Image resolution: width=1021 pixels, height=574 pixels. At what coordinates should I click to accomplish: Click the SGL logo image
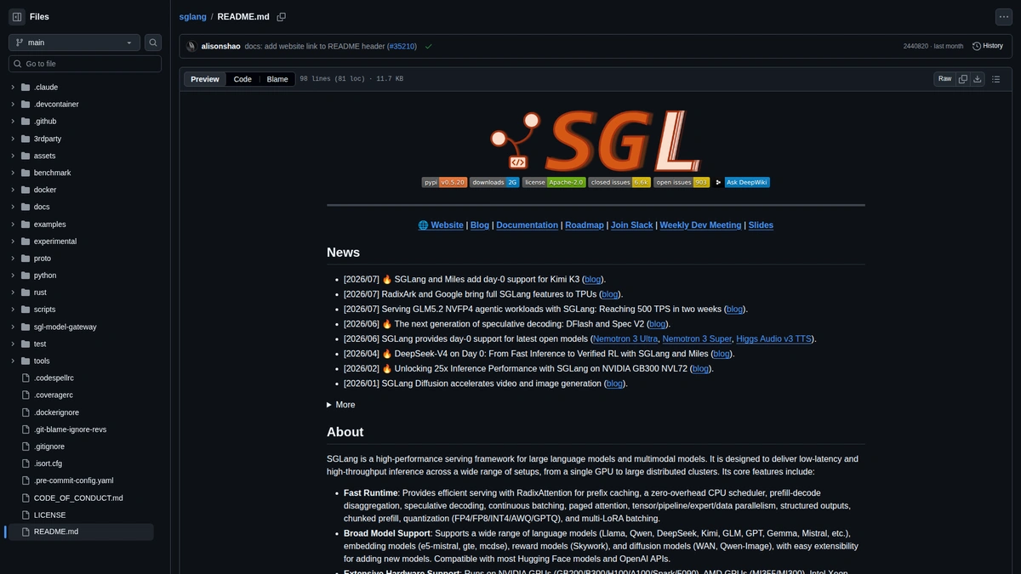596,139
